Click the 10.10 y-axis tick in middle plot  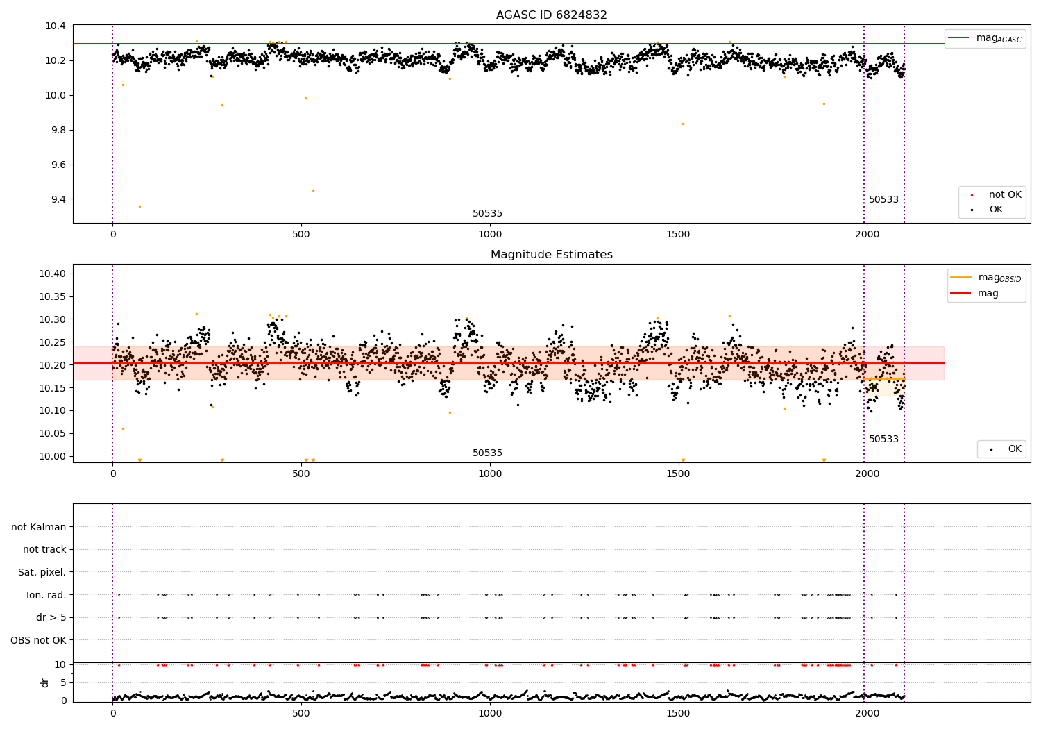point(53,411)
